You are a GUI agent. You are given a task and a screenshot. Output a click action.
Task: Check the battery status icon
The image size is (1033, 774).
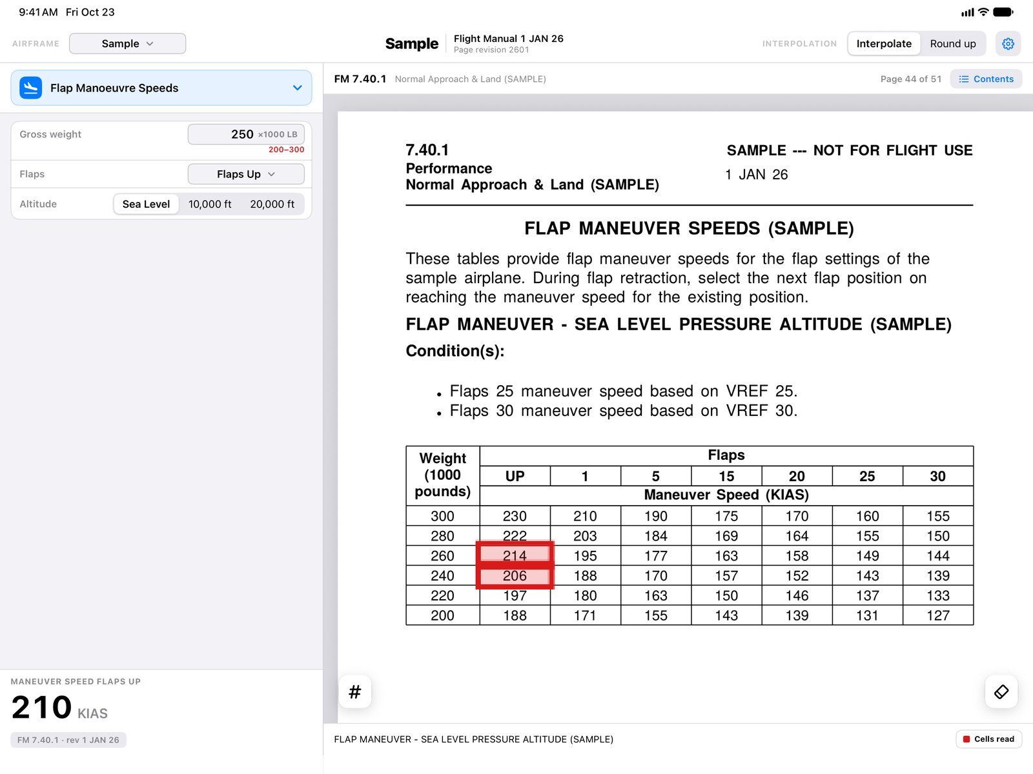(1003, 12)
